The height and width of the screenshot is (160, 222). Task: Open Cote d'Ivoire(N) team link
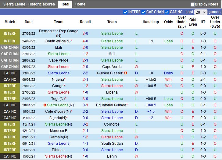[58, 112]
